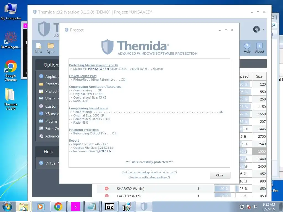Image resolution: width=283 pixels, height=212 pixels.
Task: Open 'Did the protected application fail to run?' link
Action: coord(149,172)
